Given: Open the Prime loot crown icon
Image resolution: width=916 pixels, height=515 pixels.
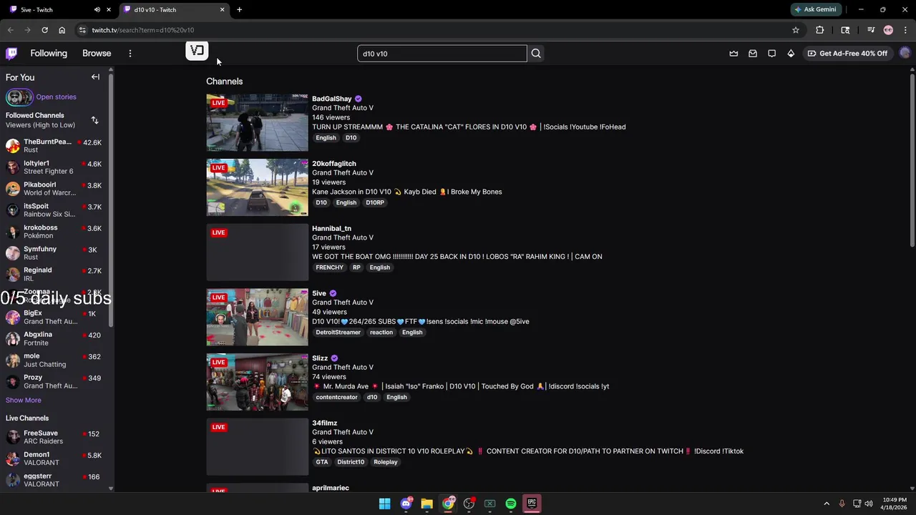Looking at the screenshot, I should tap(734, 53).
